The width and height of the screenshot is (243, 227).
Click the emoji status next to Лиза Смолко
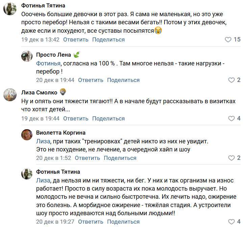pos(63,92)
